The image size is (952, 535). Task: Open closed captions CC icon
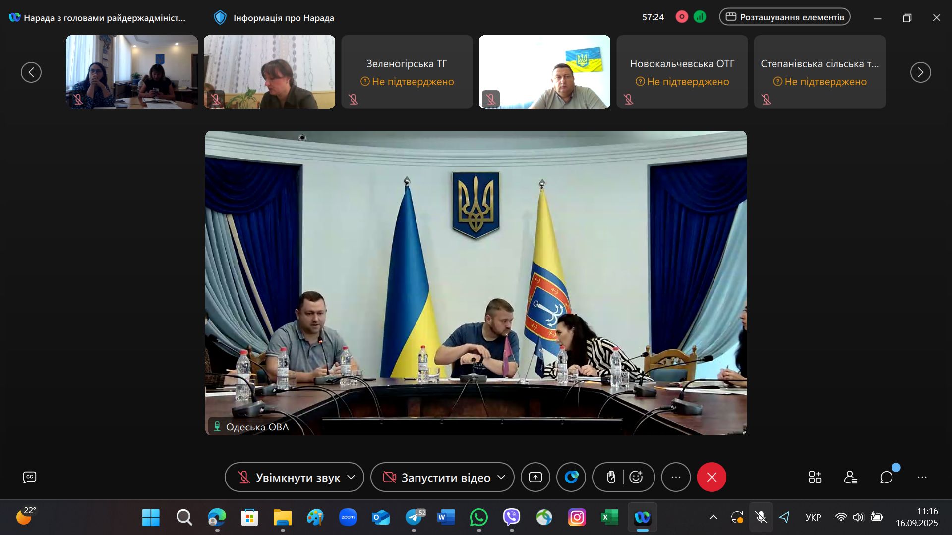click(30, 477)
